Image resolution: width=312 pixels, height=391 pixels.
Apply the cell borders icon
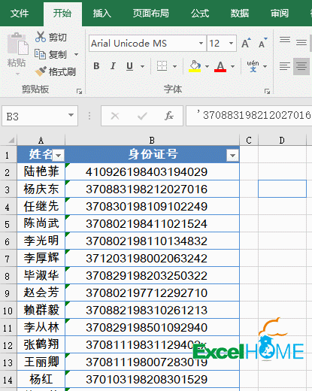[162, 66]
